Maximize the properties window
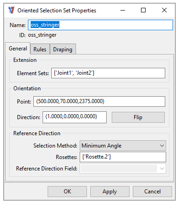 [x=143, y=10]
